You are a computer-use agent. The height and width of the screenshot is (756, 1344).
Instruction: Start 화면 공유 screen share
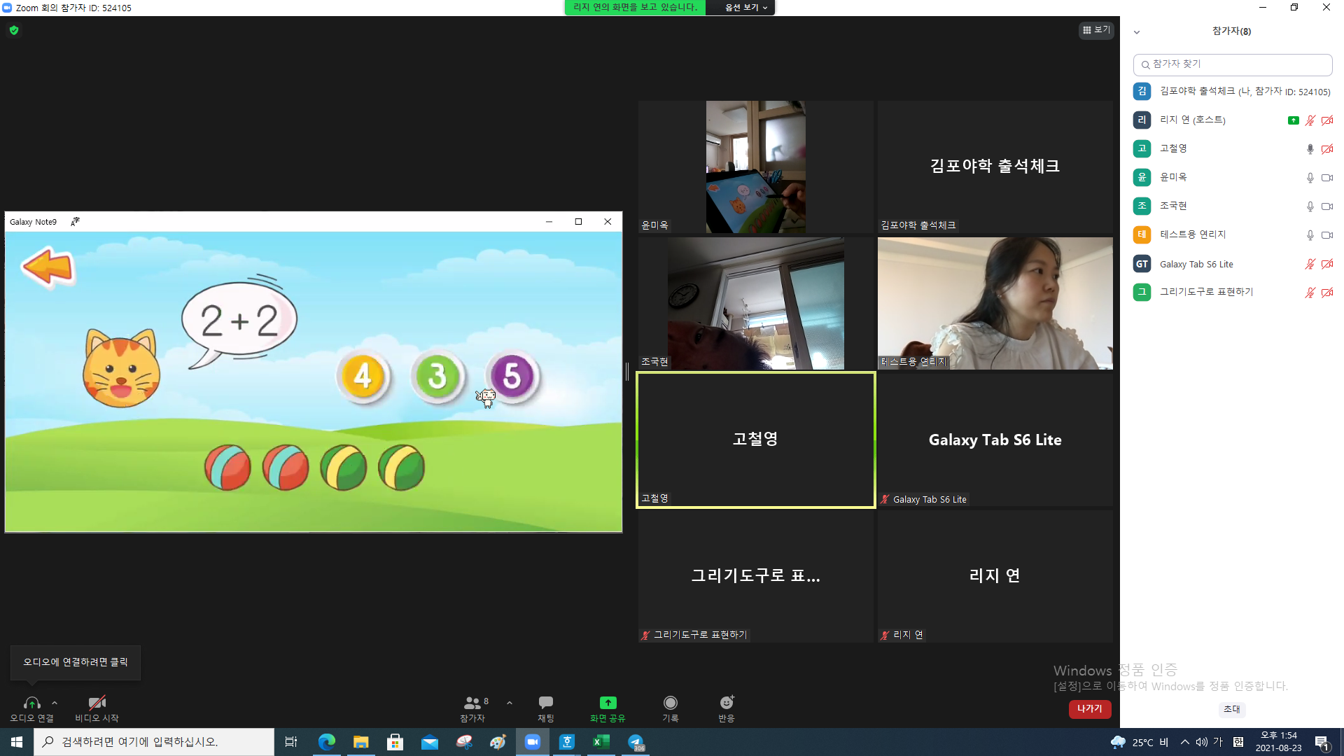[x=608, y=708]
